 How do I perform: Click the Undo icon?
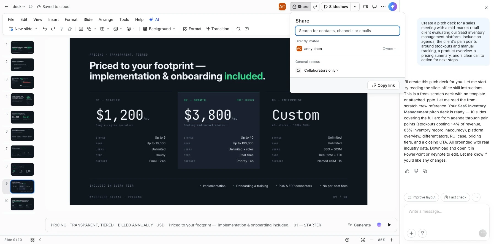coord(45,29)
